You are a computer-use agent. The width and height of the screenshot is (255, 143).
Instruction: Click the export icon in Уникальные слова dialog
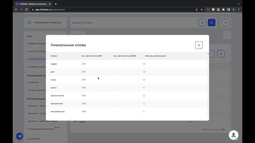[x=199, y=45]
